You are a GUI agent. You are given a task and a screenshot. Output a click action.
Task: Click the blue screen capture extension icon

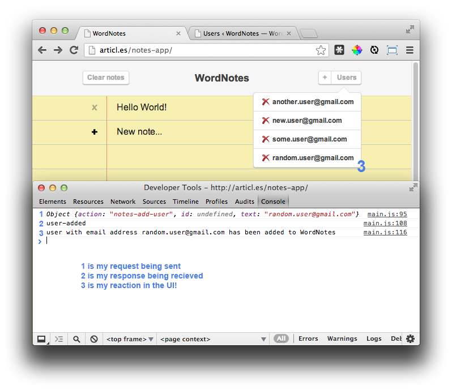click(x=392, y=50)
